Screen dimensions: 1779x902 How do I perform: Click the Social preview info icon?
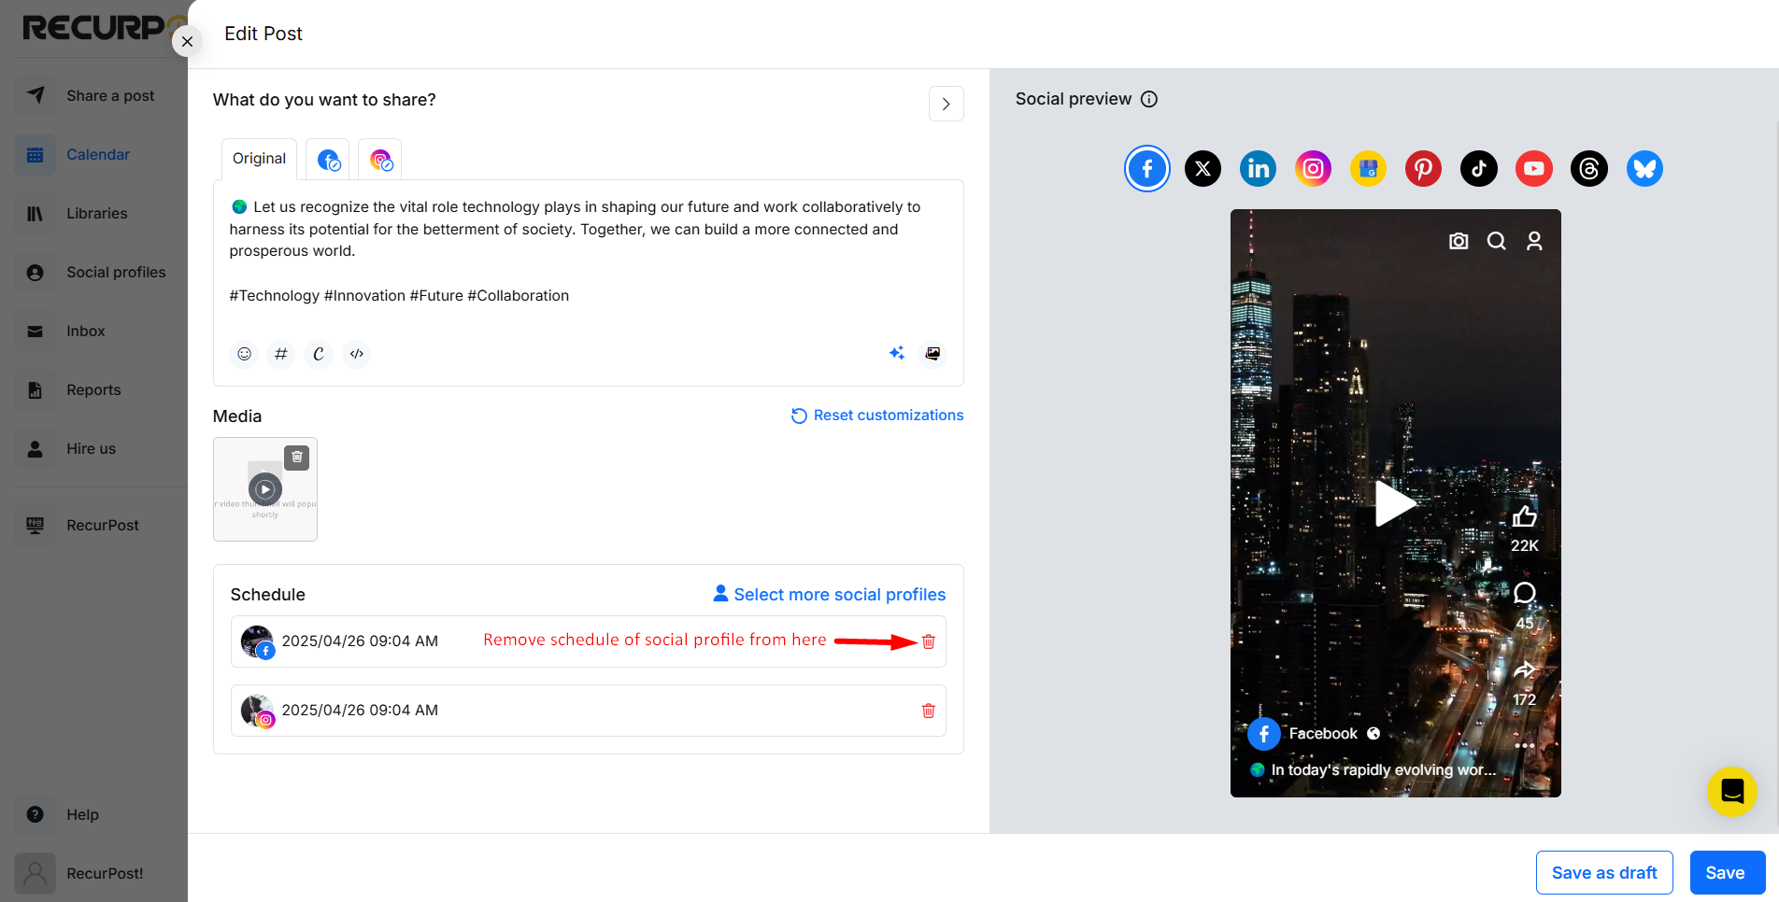click(x=1149, y=99)
